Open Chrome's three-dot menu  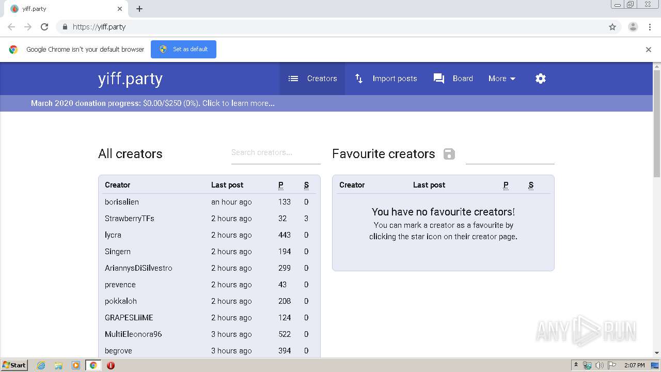click(x=650, y=27)
